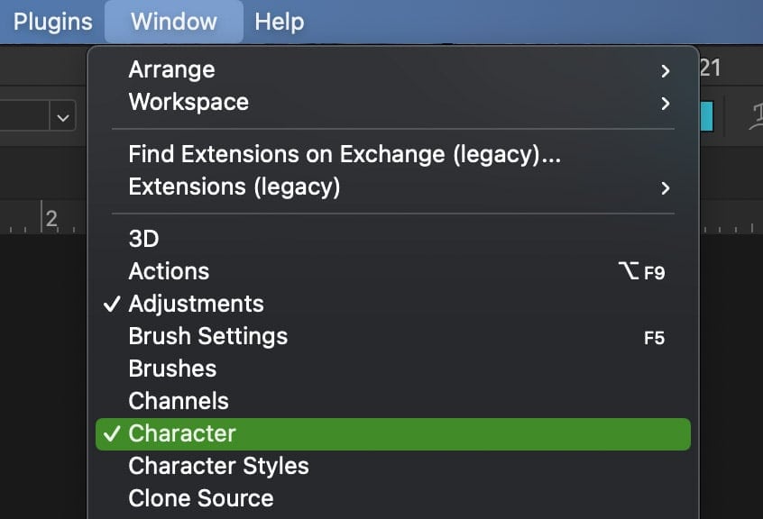Toggle off the checked Character panel
The width and height of the screenshot is (763, 519).
click(x=182, y=433)
